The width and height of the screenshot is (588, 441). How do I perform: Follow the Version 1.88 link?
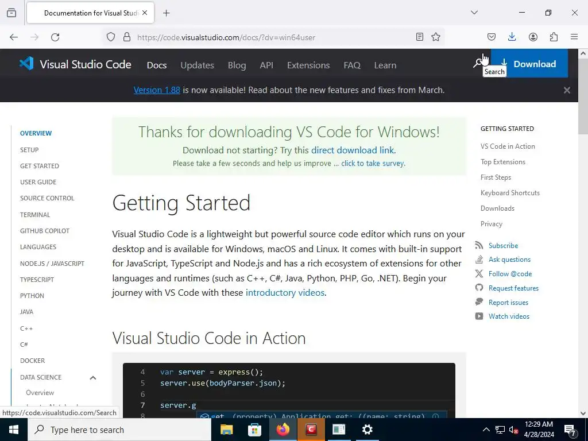[157, 90]
